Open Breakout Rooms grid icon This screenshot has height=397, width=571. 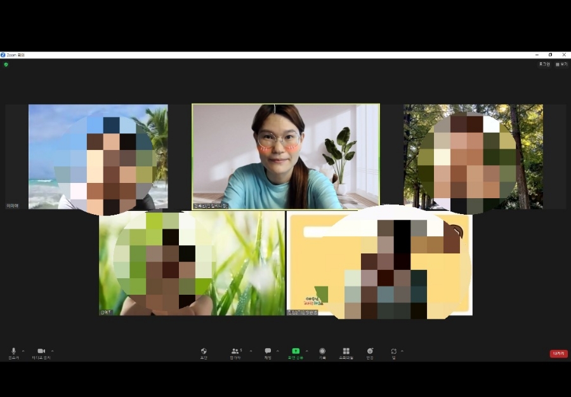(346, 353)
